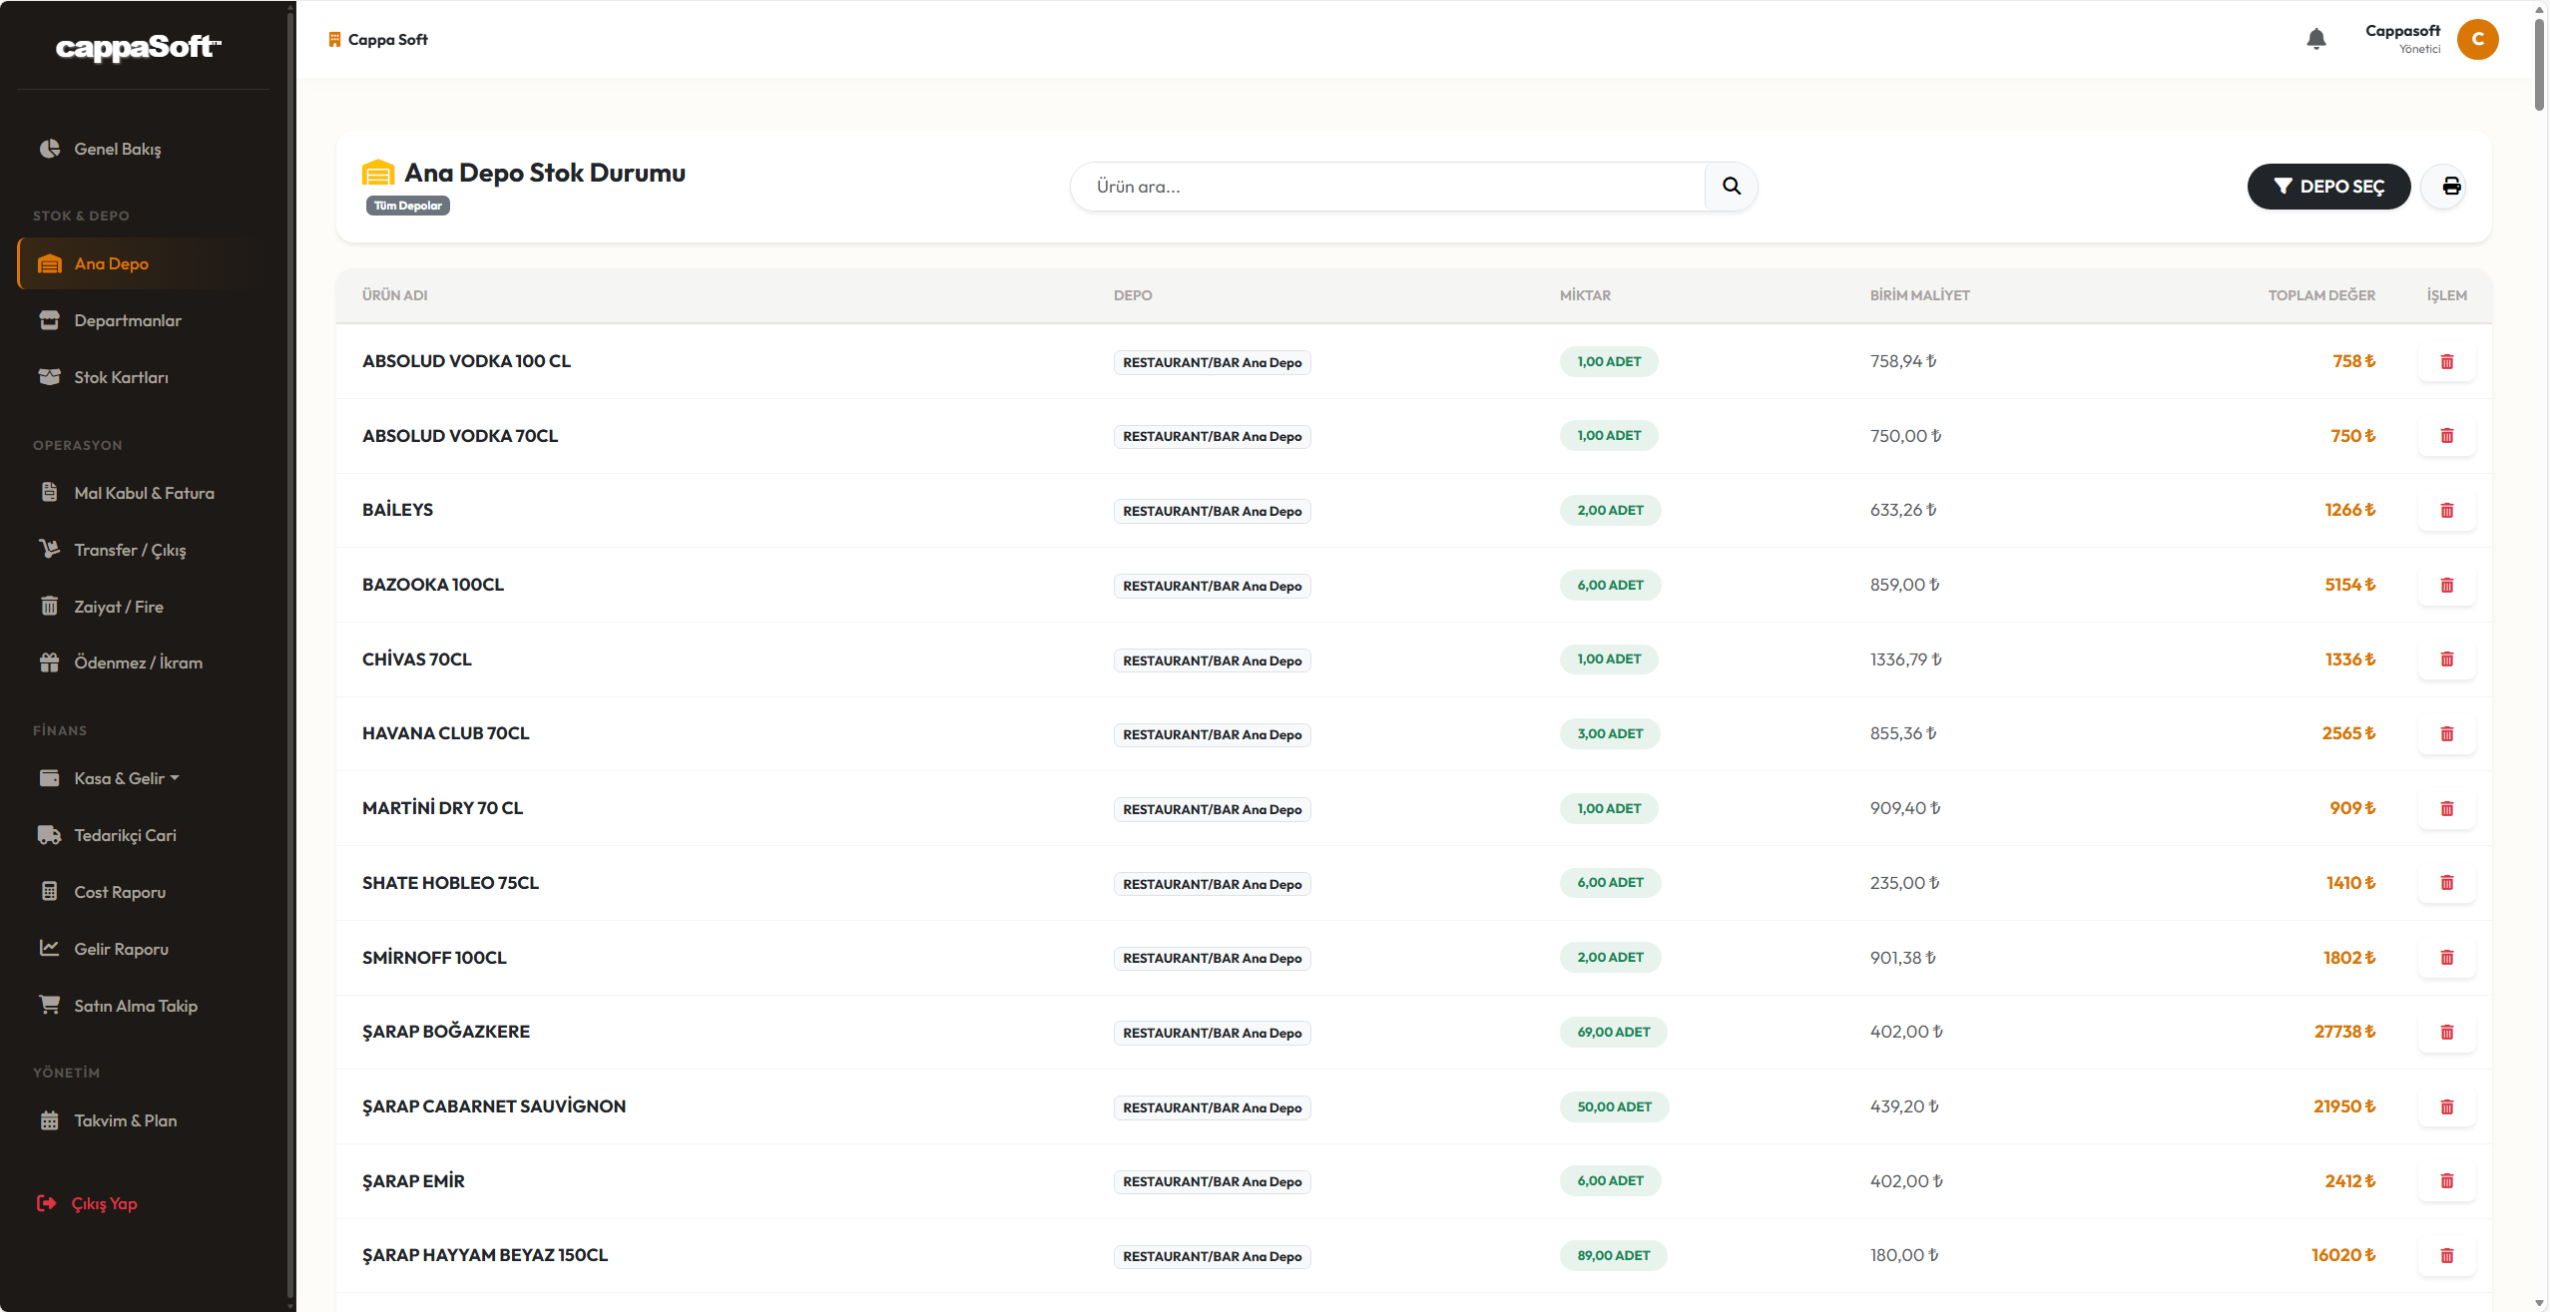Open the Departmanlar menu item
The height and width of the screenshot is (1312, 2550).
click(x=128, y=320)
